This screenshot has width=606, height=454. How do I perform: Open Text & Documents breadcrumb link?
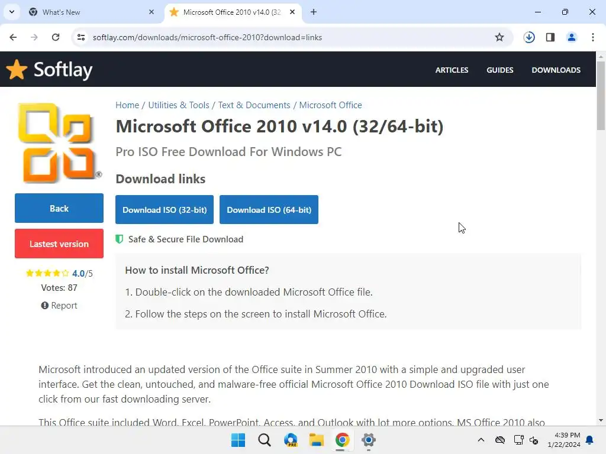[x=254, y=105]
